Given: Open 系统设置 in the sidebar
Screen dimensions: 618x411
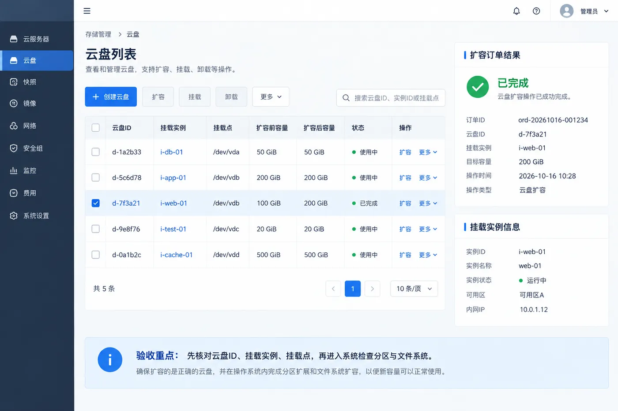Looking at the screenshot, I should click(x=37, y=216).
